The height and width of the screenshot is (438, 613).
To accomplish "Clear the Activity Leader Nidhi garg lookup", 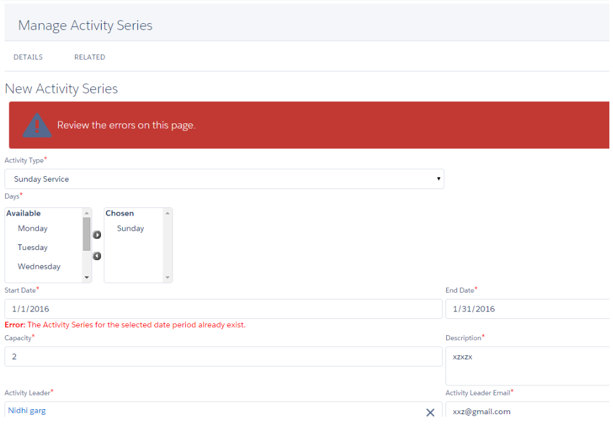I will [430, 412].
